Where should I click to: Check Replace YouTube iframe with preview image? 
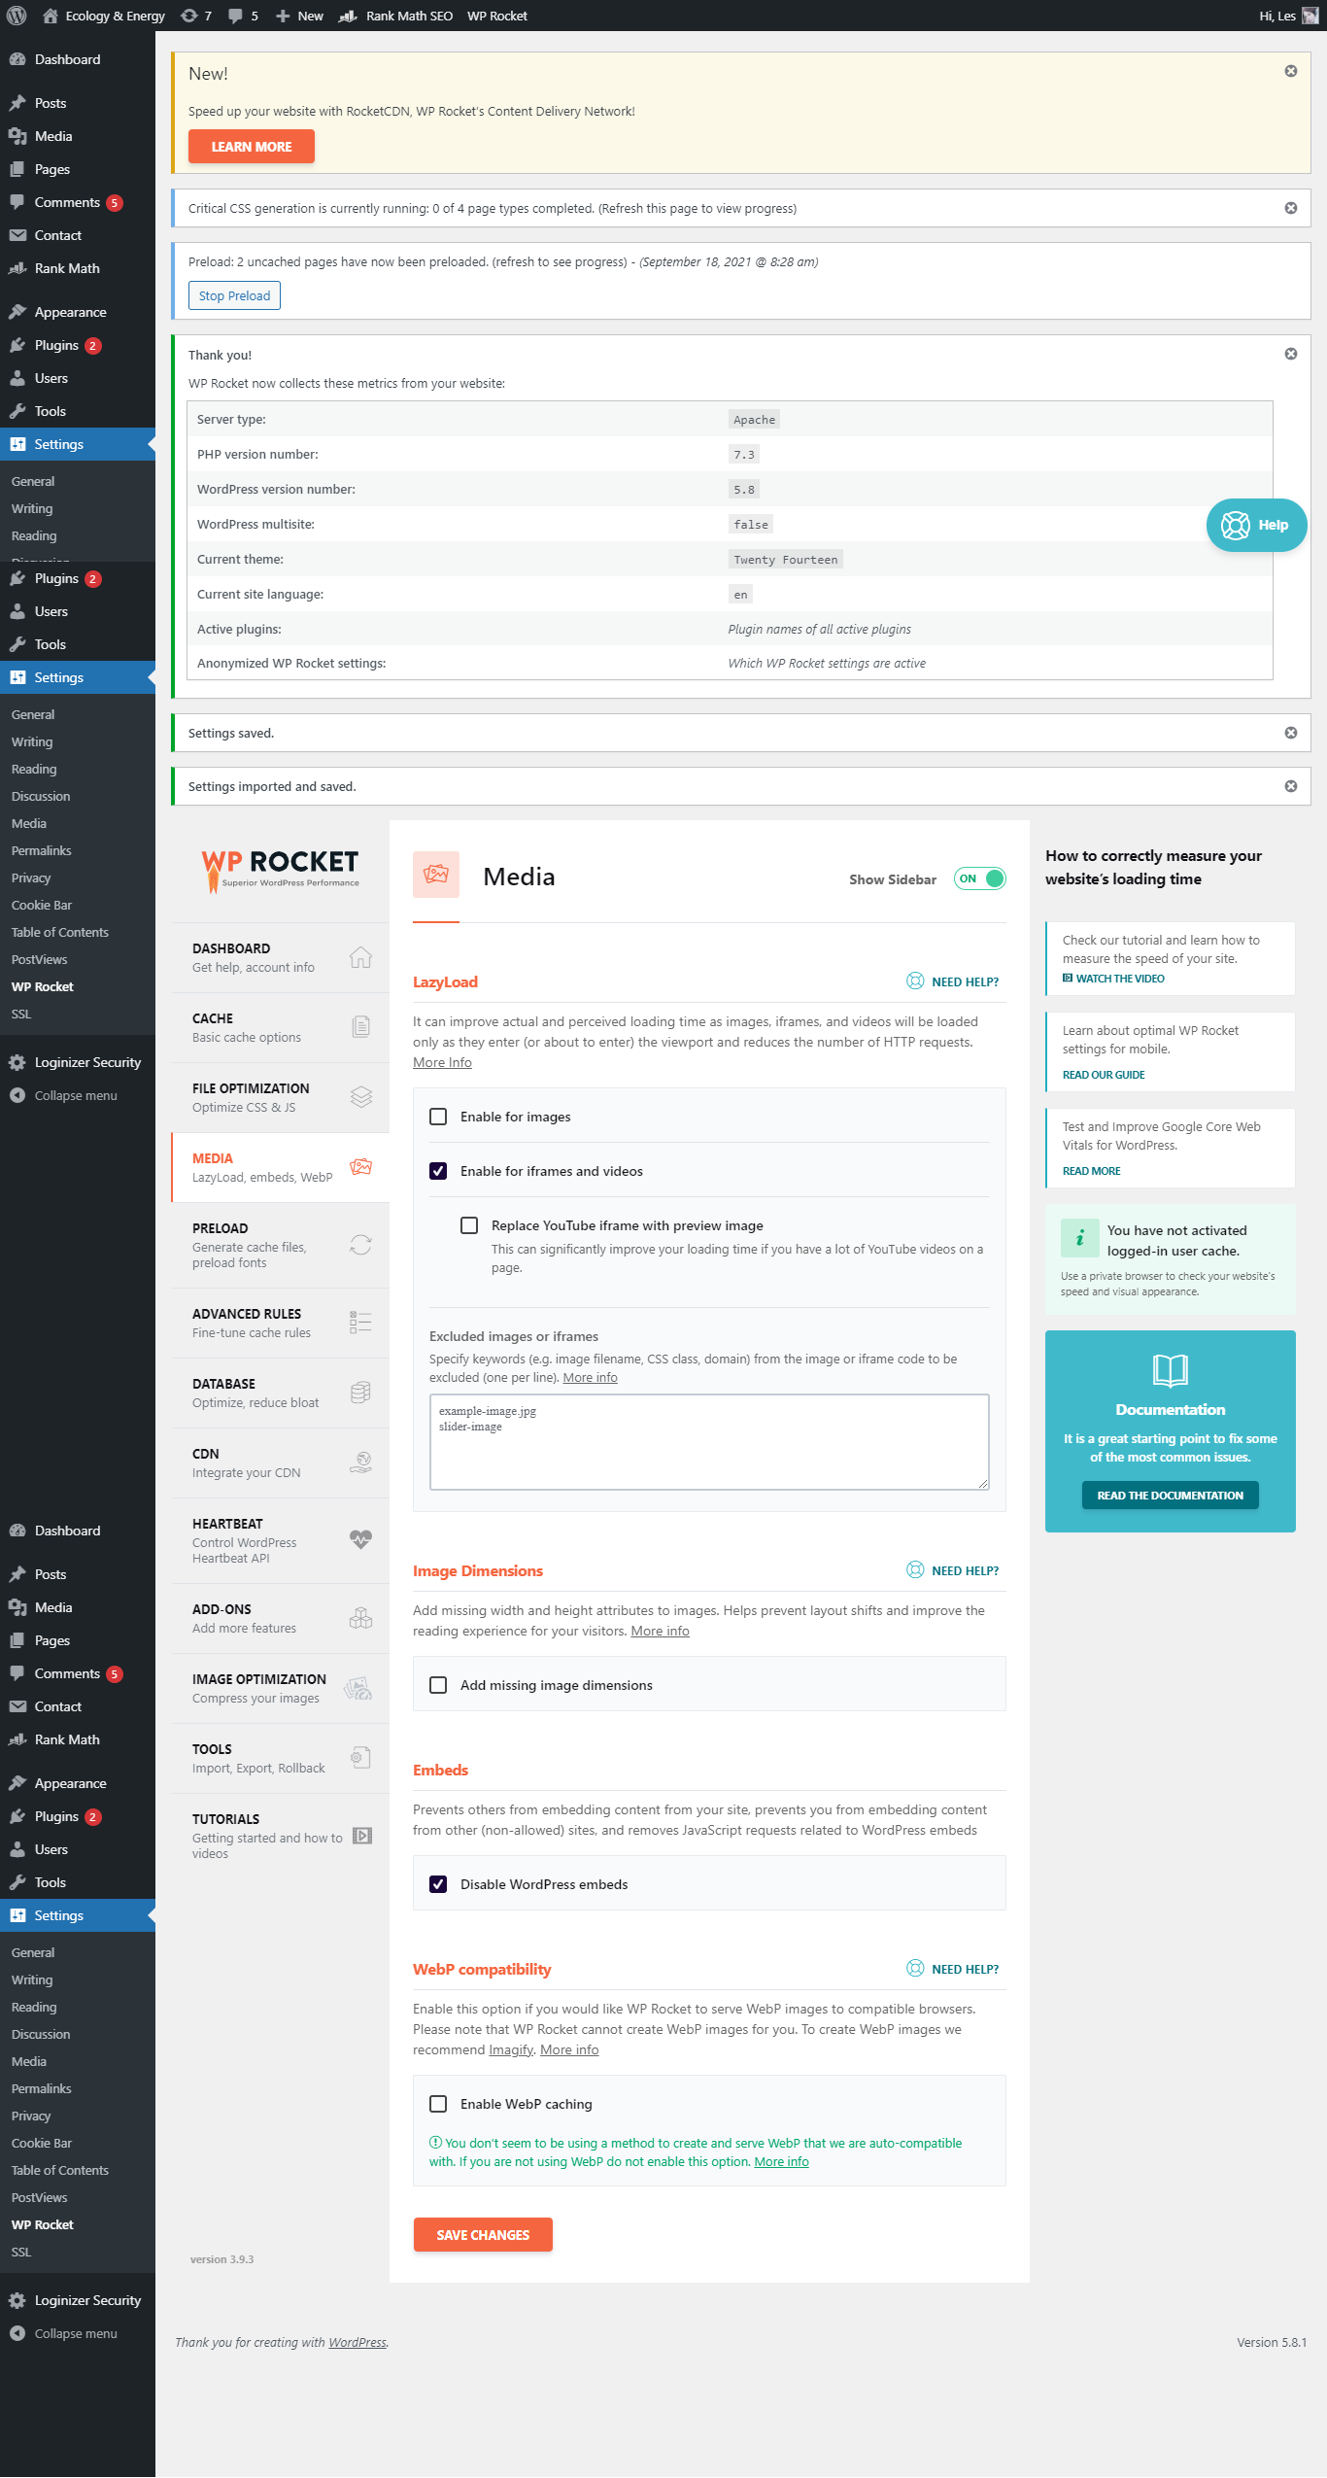pos(469,1225)
